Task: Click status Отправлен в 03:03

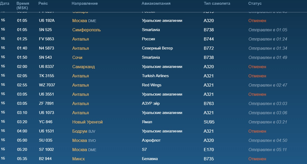Action: coord(268,103)
